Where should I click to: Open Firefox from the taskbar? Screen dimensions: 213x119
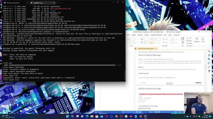(x=116, y=116)
